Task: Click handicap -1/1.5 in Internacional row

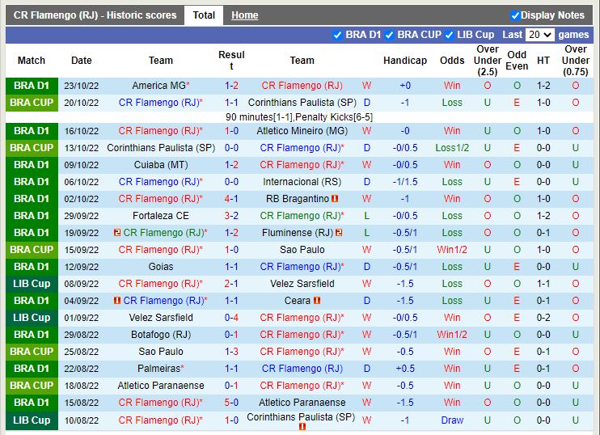Action: 405,182
